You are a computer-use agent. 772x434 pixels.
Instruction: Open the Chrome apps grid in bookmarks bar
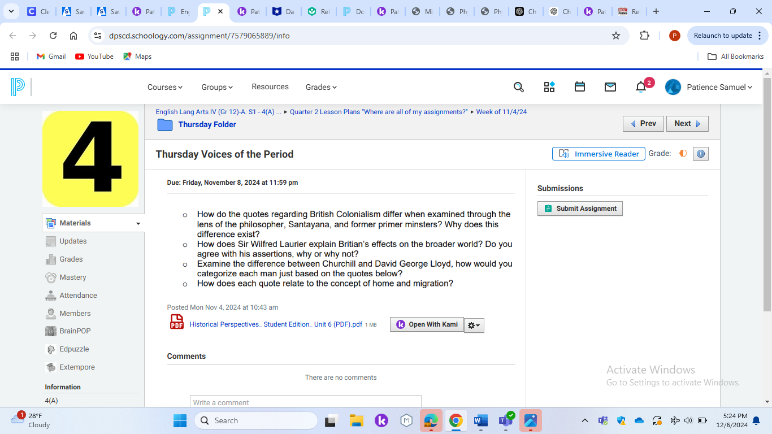(15, 57)
